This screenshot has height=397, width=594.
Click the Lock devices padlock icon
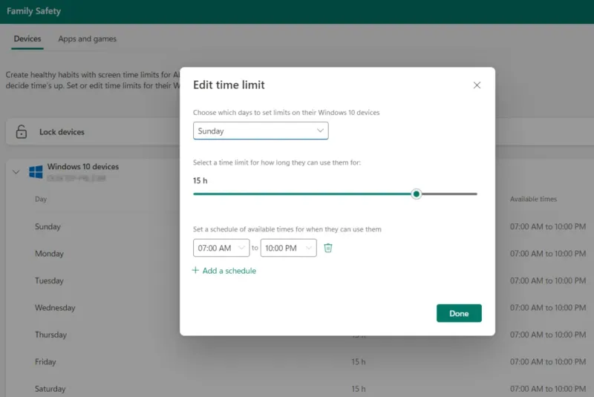[x=22, y=131]
